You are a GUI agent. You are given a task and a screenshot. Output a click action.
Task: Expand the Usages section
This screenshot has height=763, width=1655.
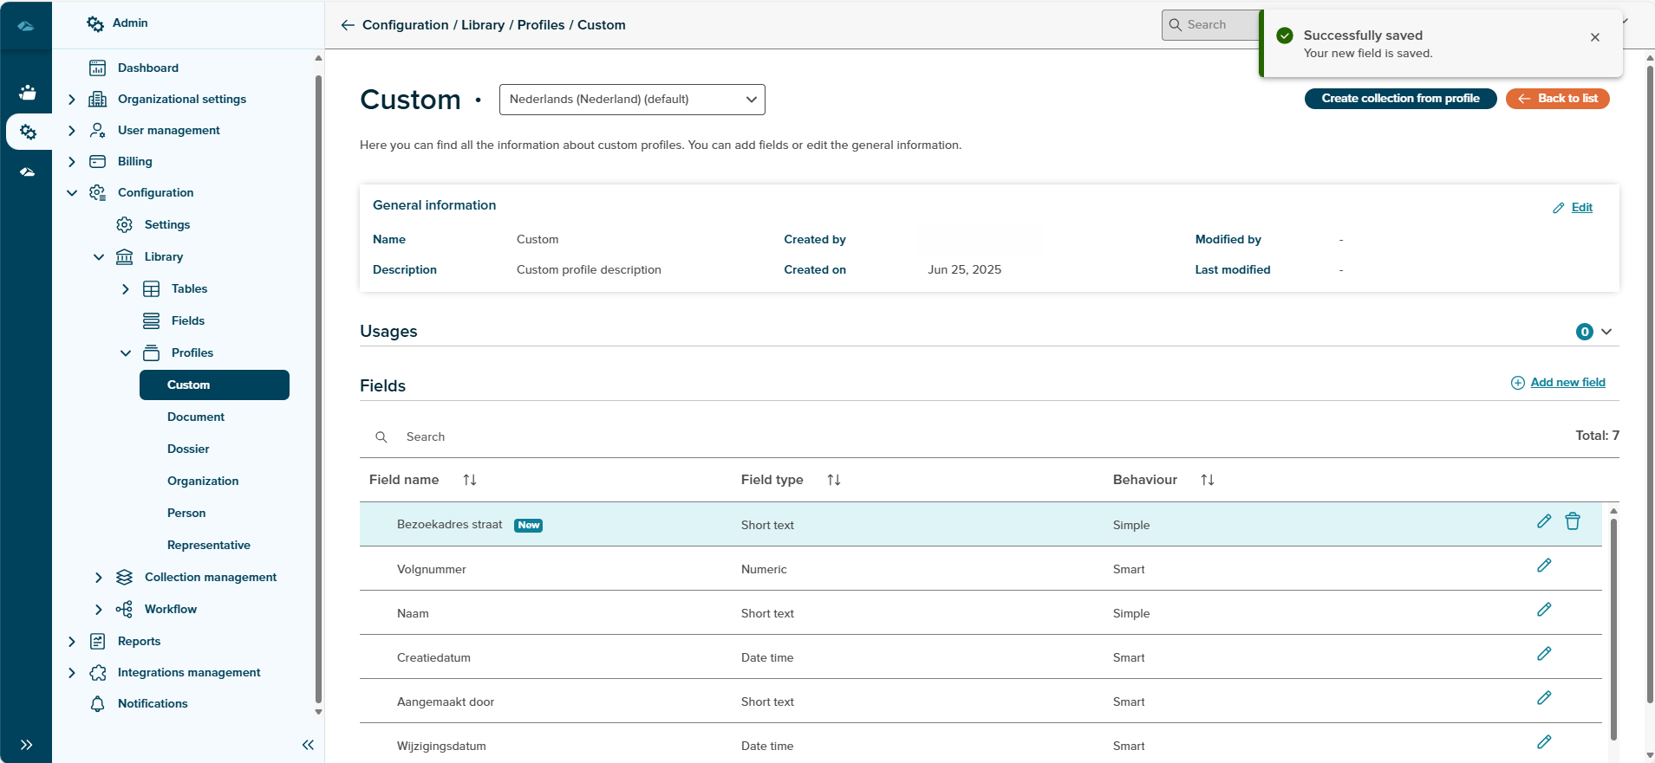pyautogui.click(x=1606, y=332)
